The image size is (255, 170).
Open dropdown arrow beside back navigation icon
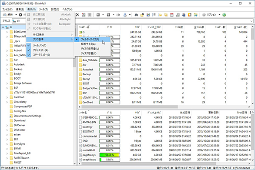click(103, 15)
